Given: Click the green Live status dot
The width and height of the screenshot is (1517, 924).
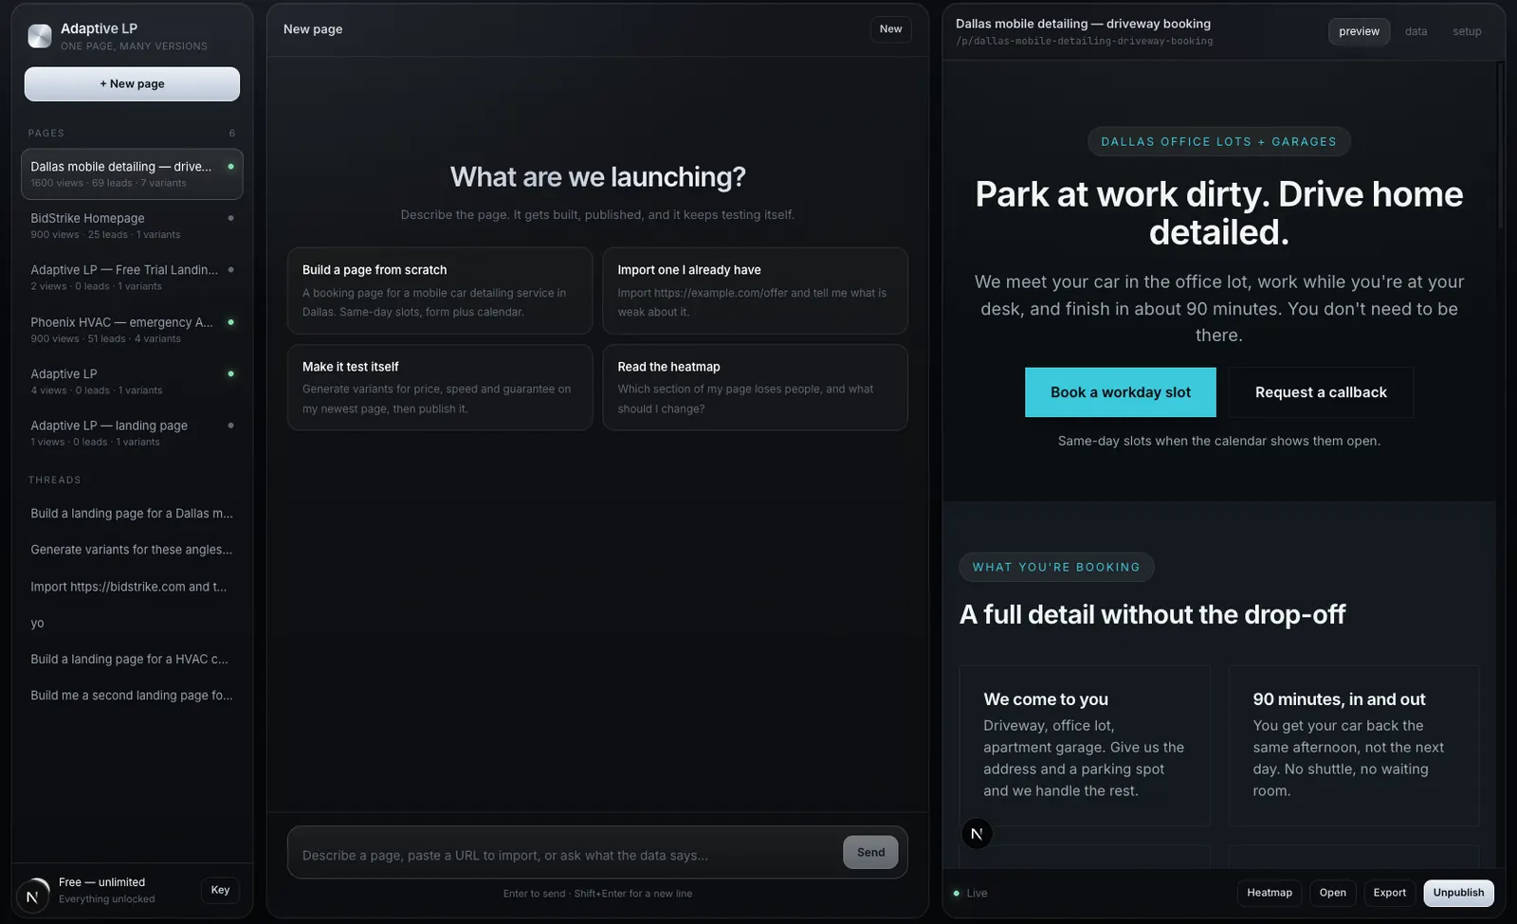Looking at the screenshot, I should tap(956, 893).
